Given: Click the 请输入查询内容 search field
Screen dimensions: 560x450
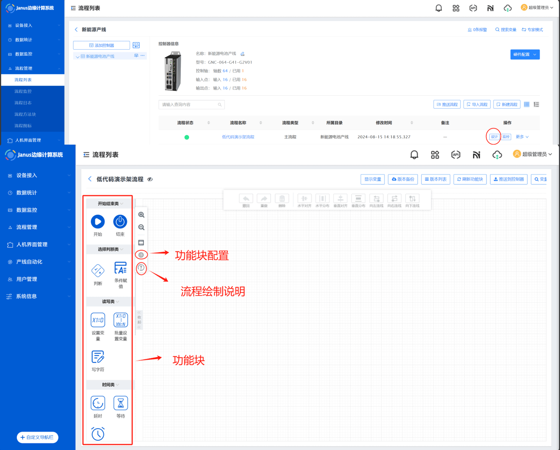Looking at the screenshot, I should 189,104.
